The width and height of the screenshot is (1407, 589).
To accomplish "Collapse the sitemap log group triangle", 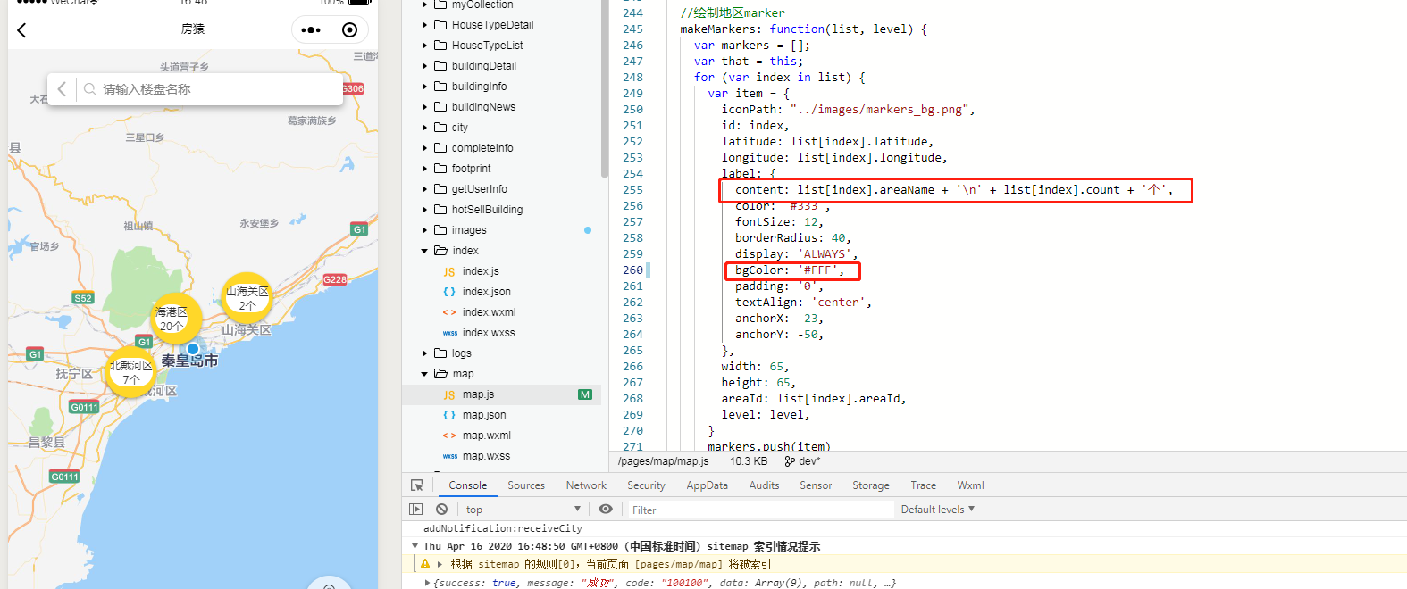I will click(415, 546).
